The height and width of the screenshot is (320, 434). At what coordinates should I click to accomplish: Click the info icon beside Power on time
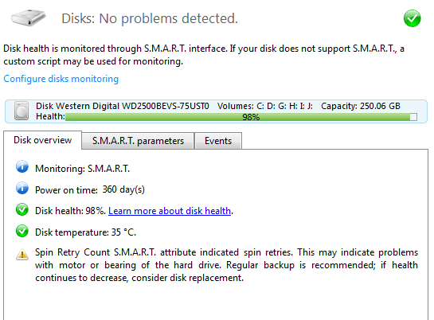22,188
